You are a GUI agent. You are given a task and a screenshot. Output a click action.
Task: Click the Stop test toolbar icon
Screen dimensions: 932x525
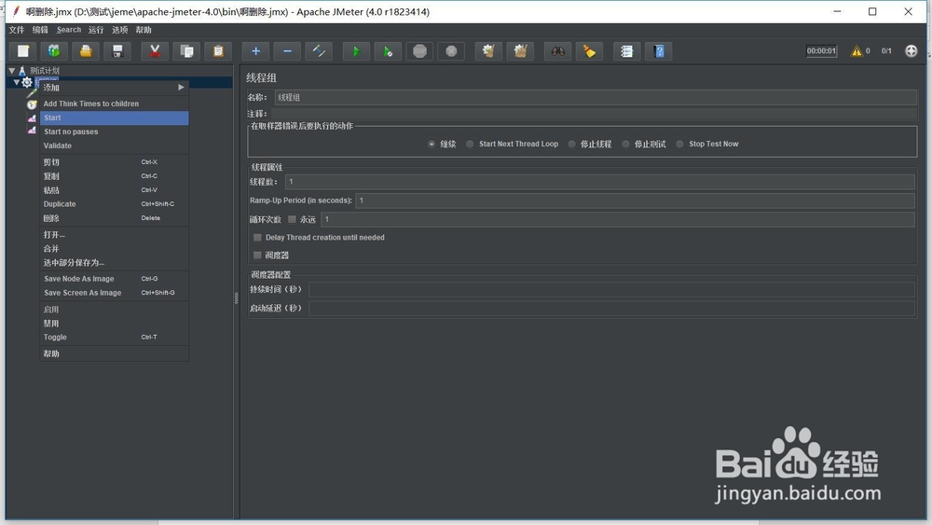(x=419, y=51)
